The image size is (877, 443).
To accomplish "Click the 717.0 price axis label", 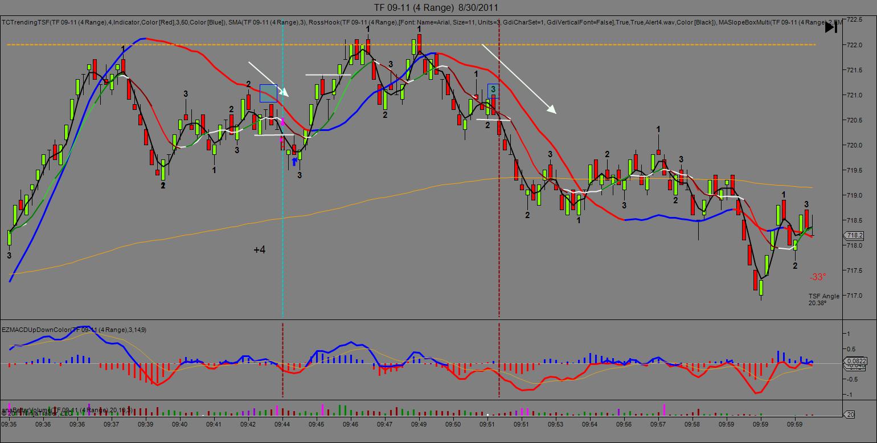I will click(x=855, y=296).
